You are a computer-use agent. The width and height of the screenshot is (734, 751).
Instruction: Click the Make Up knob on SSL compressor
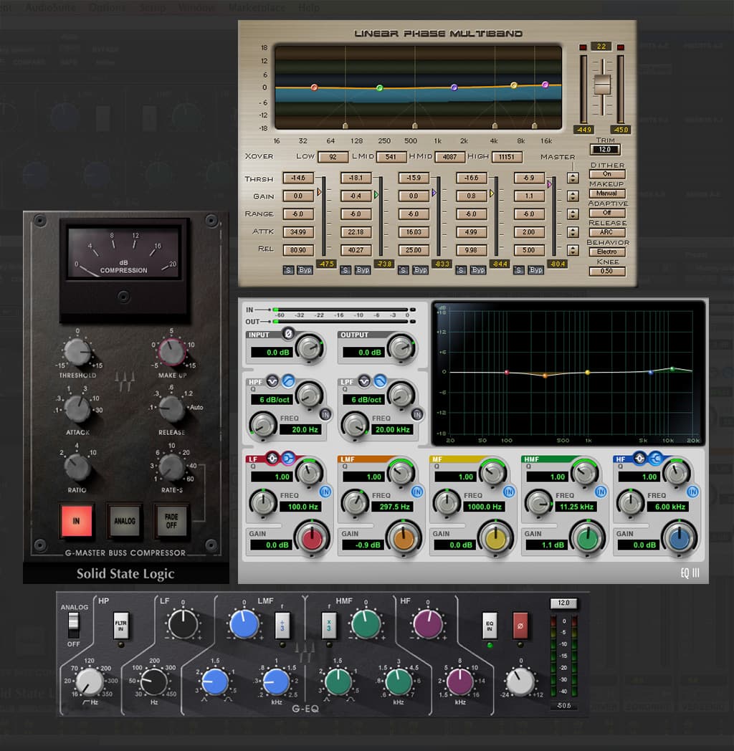[171, 353]
